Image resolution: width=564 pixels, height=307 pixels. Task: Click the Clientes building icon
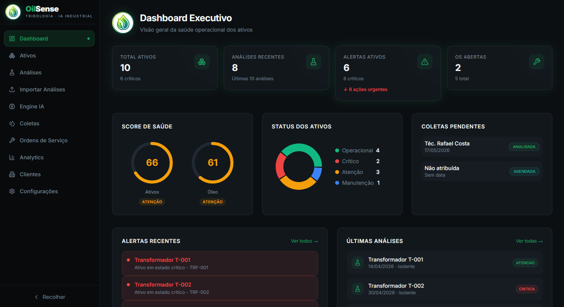pos(12,174)
